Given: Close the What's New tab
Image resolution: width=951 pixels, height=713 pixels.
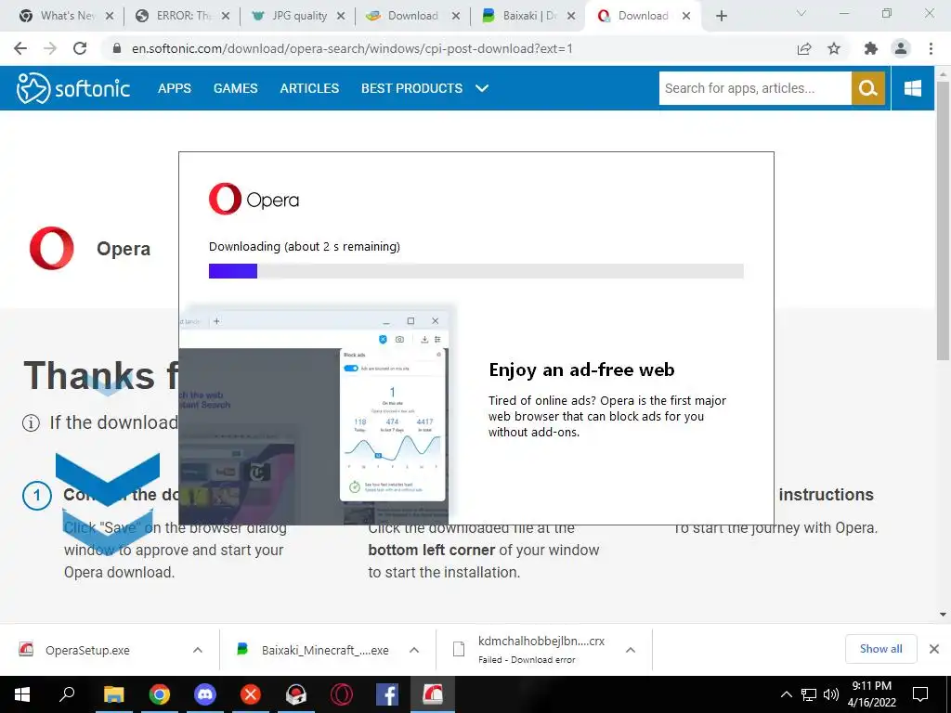Looking at the screenshot, I should 110,17.
